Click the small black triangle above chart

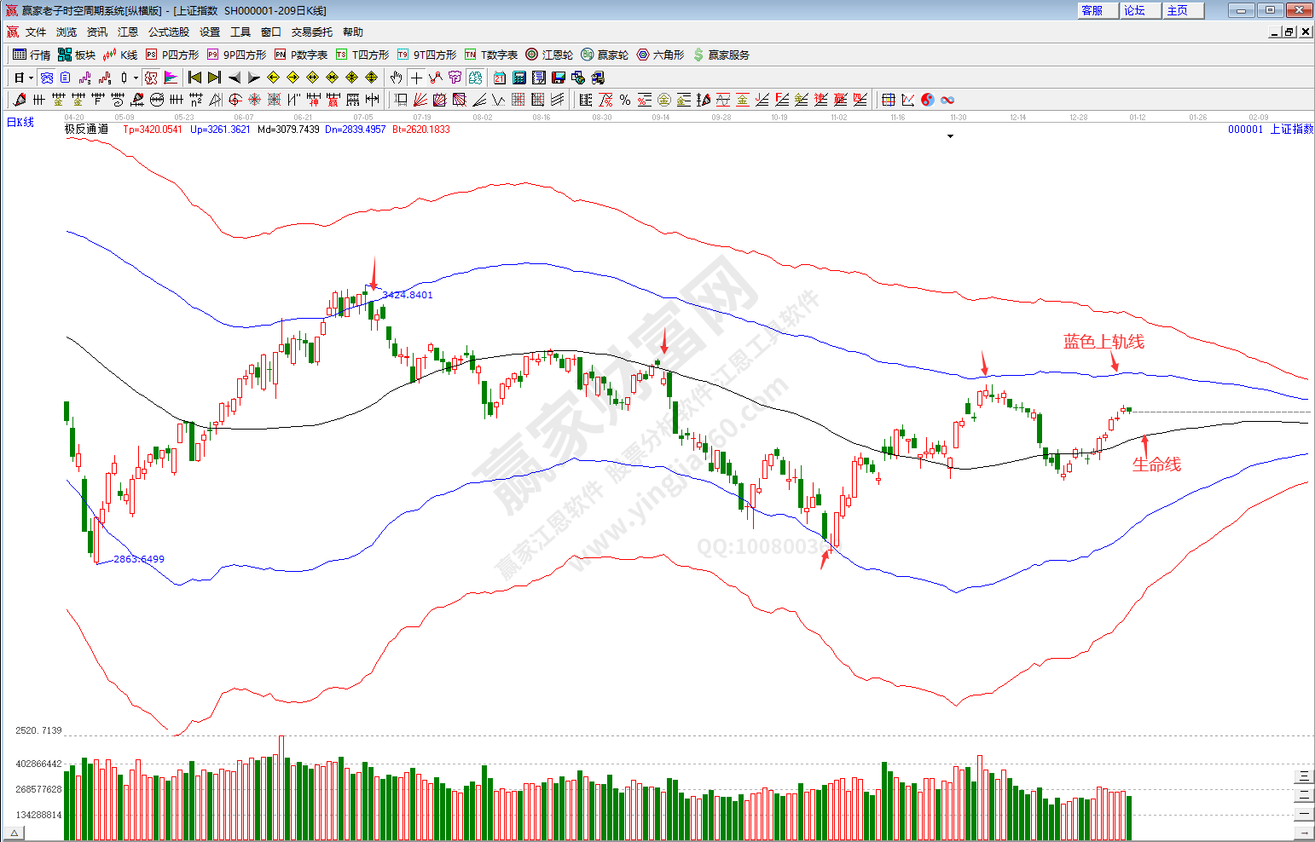pos(950,136)
